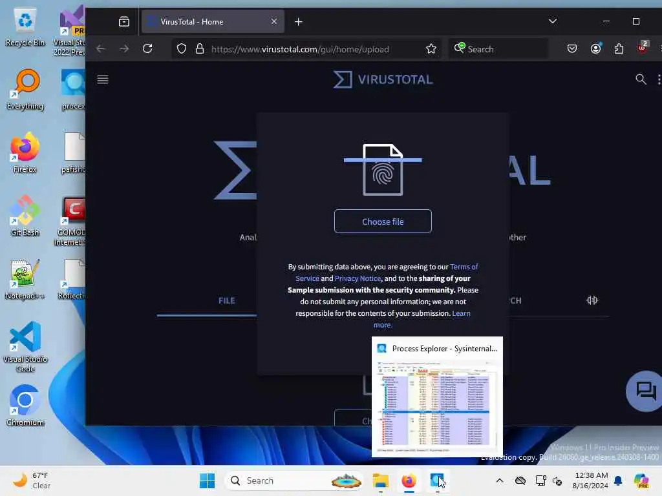Maximize the Firefox window
The image size is (662, 496).
pyautogui.click(x=636, y=21)
